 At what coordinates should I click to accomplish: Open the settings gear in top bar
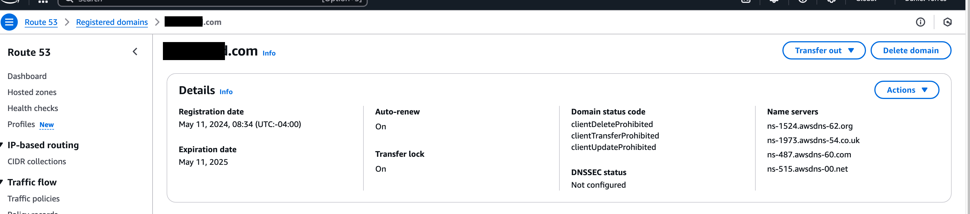[831, 1]
